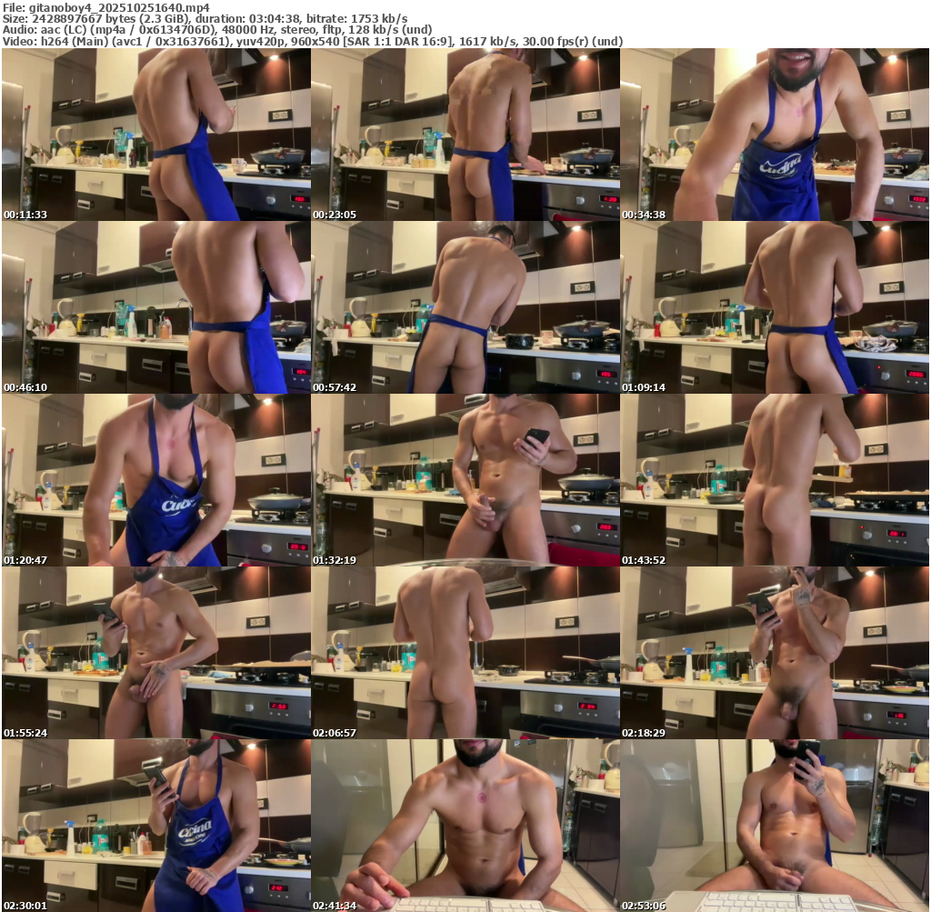Screen dimensions: 931x912
Task: Select the frame marked 00:23:05
Action: (465, 135)
